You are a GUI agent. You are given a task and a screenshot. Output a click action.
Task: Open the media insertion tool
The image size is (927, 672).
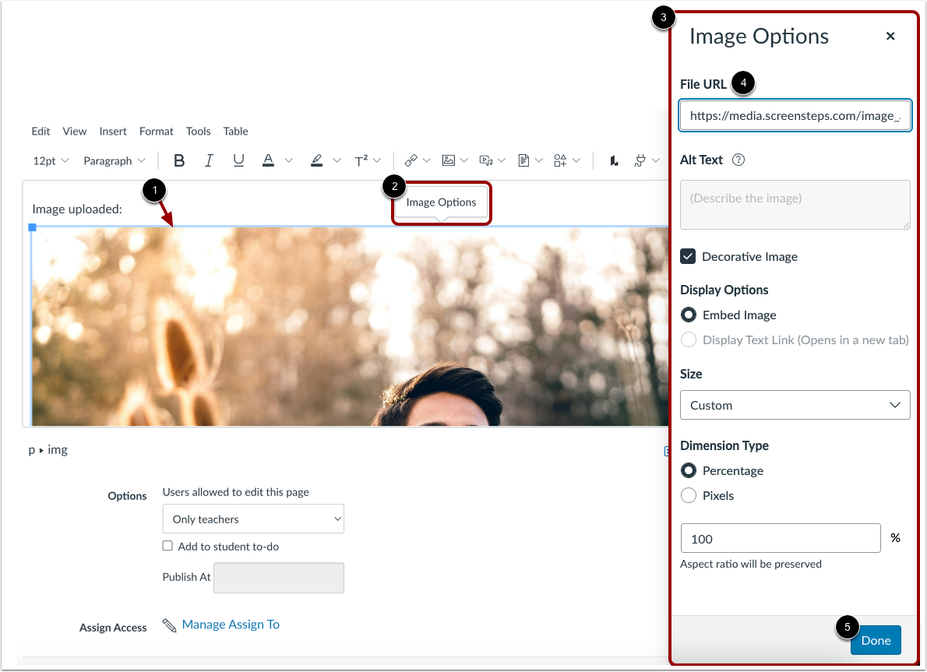pos(487,160)
